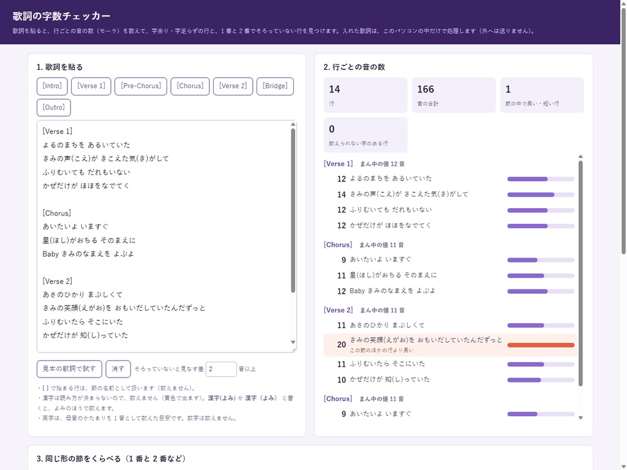Click the red bar of the 20 line
Screen dimensions: 627x470
(x=541, y=345)
